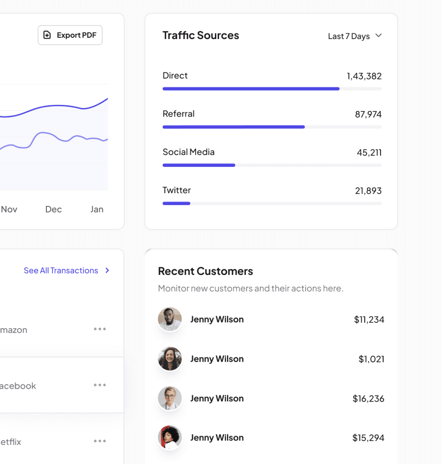This screenshot has width=442, height=464.
Task: Click the Direct value 1,43,382
Action: [x=364, y=76]
